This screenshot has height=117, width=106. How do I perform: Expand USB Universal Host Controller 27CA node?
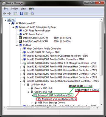[x=21, y=74]
